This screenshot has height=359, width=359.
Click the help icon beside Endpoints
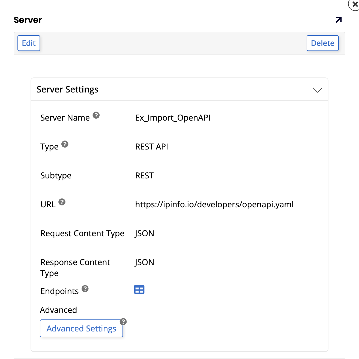[x=85, y=289]
